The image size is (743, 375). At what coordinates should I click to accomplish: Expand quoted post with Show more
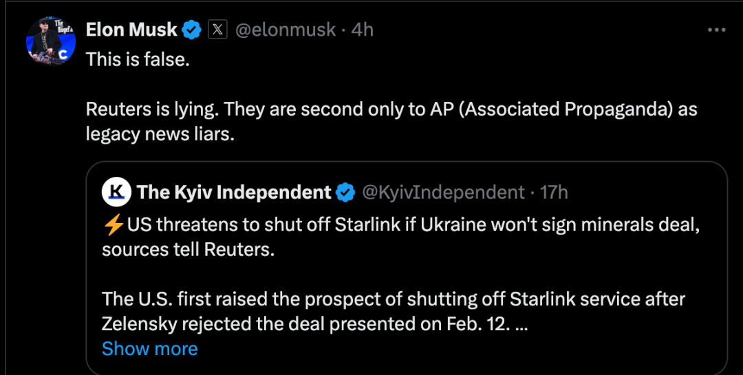pyautogui.click(x=149, y=349)
